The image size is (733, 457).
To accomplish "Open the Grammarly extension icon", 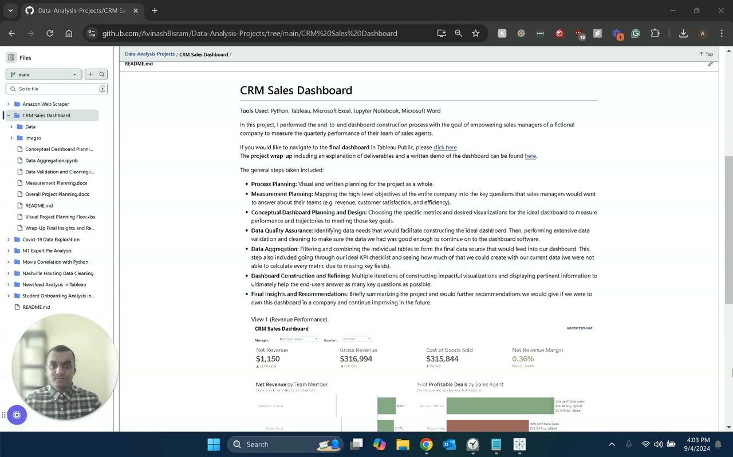I will (x=636, y=33).
